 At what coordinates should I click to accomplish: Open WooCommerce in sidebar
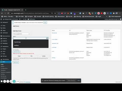6,36
